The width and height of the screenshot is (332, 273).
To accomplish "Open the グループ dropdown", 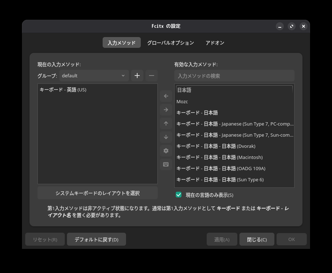I will 94,76.
